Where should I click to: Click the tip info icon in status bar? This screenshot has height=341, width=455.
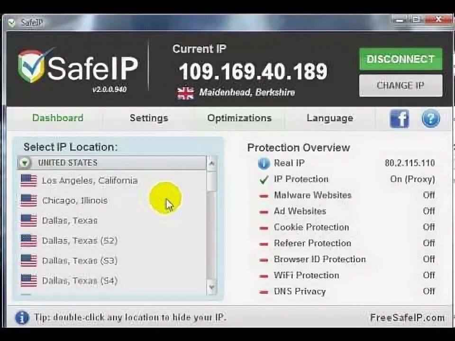[x=22, y=317]
